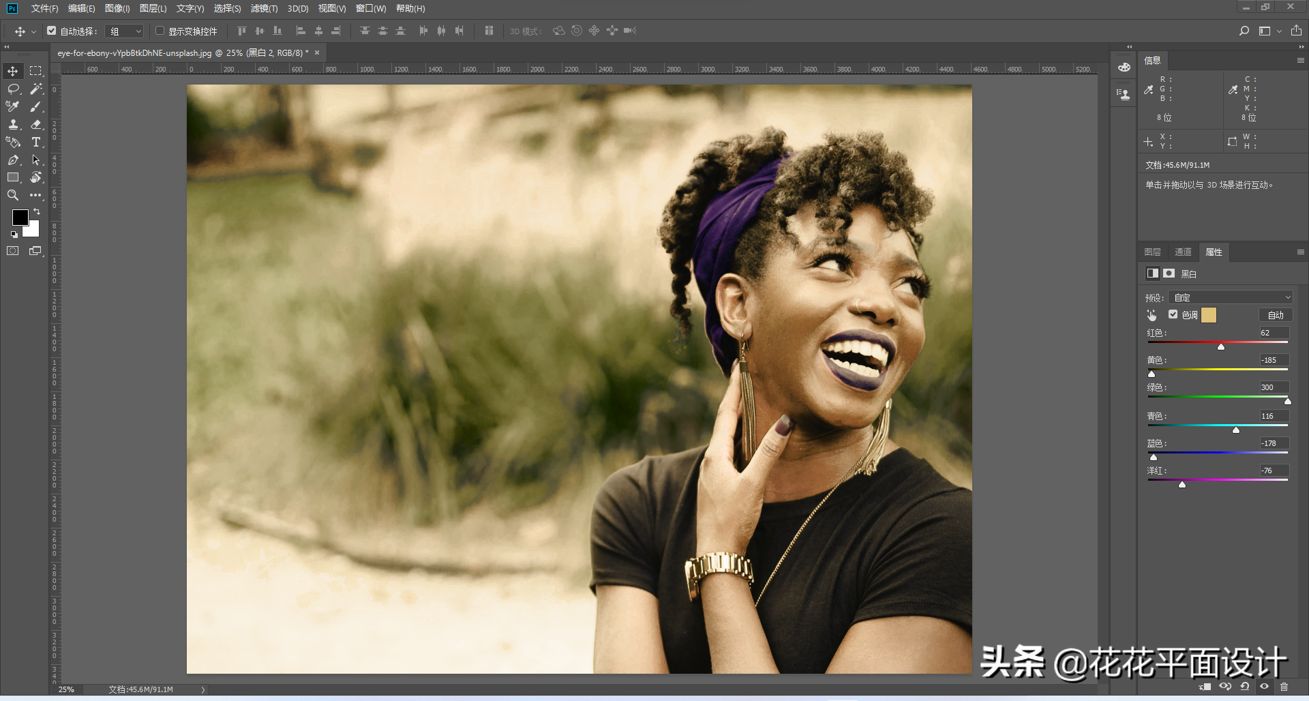Select the Rectangle shape tool
This screenshot has width=1309, height=701.
coord(13,177)
